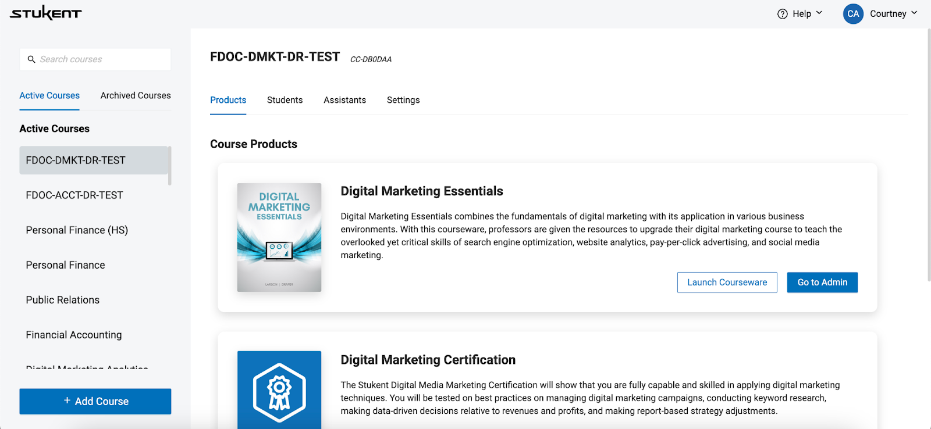Click the CA user avatar
This screenshot has height=429, width=931.
point(853,14)
